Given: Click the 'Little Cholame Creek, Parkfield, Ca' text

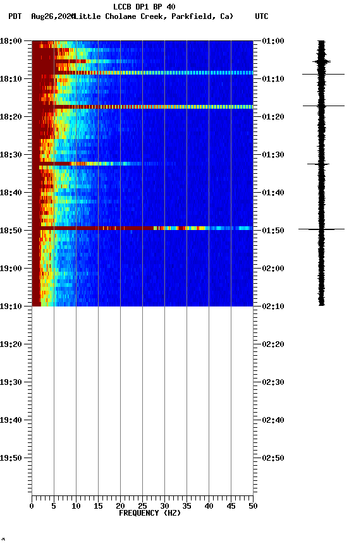Looking at the screenshot, I should tap(153, 16).
